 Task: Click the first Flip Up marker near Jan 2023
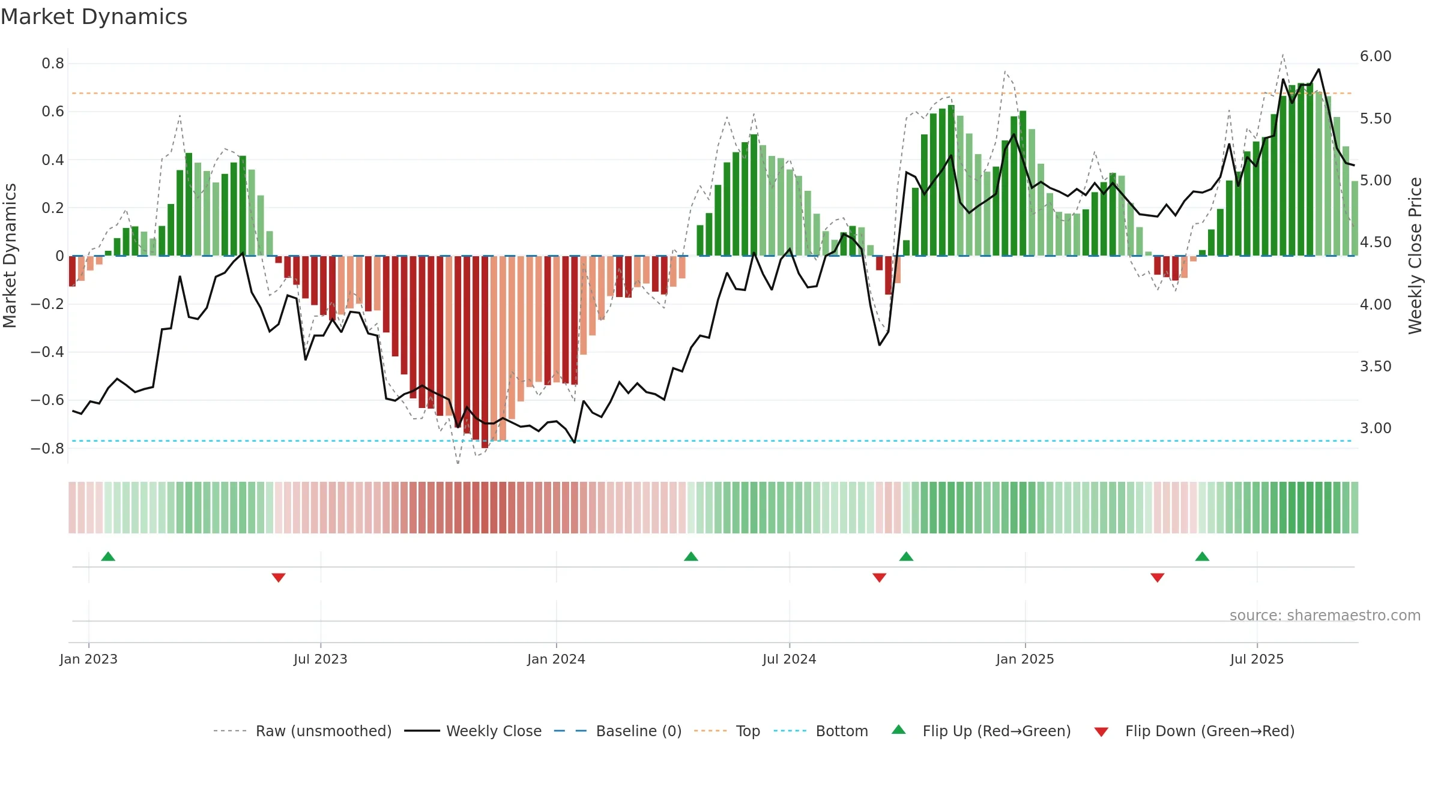[108, 556]
